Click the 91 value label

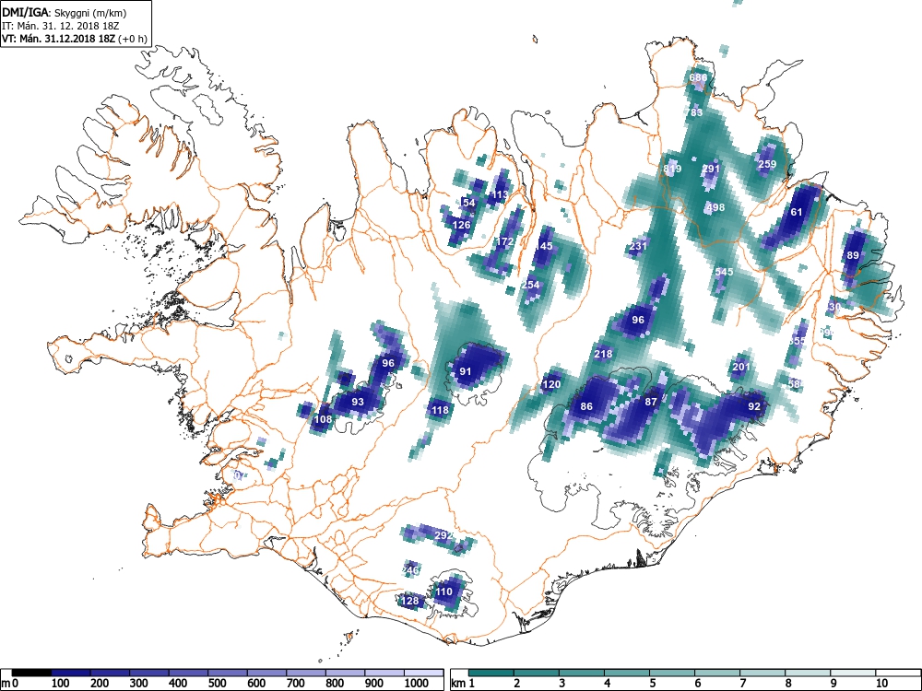pos(465,371)
